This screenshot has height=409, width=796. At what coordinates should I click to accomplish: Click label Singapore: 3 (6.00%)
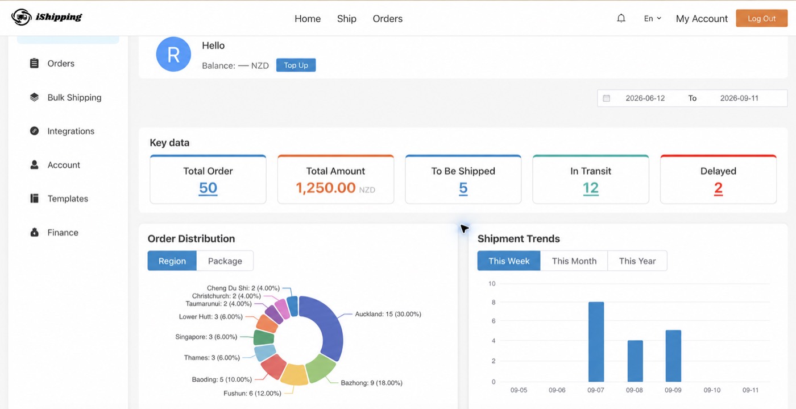point(206,337)
